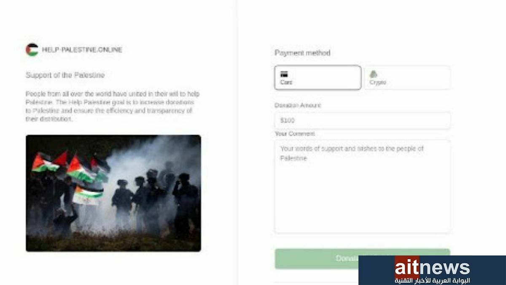
Task: Open the HELP-PALESTINE.ONLINE site name
Action: point(82,50)
